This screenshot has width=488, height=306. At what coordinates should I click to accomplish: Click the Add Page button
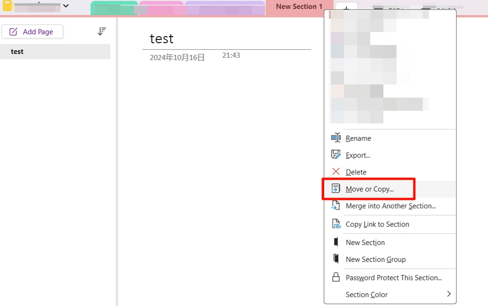click(32, 32)
